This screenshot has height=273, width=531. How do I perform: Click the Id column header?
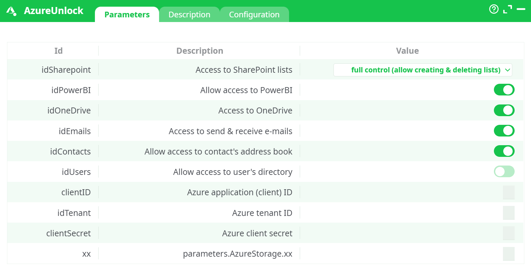[58, 51]
